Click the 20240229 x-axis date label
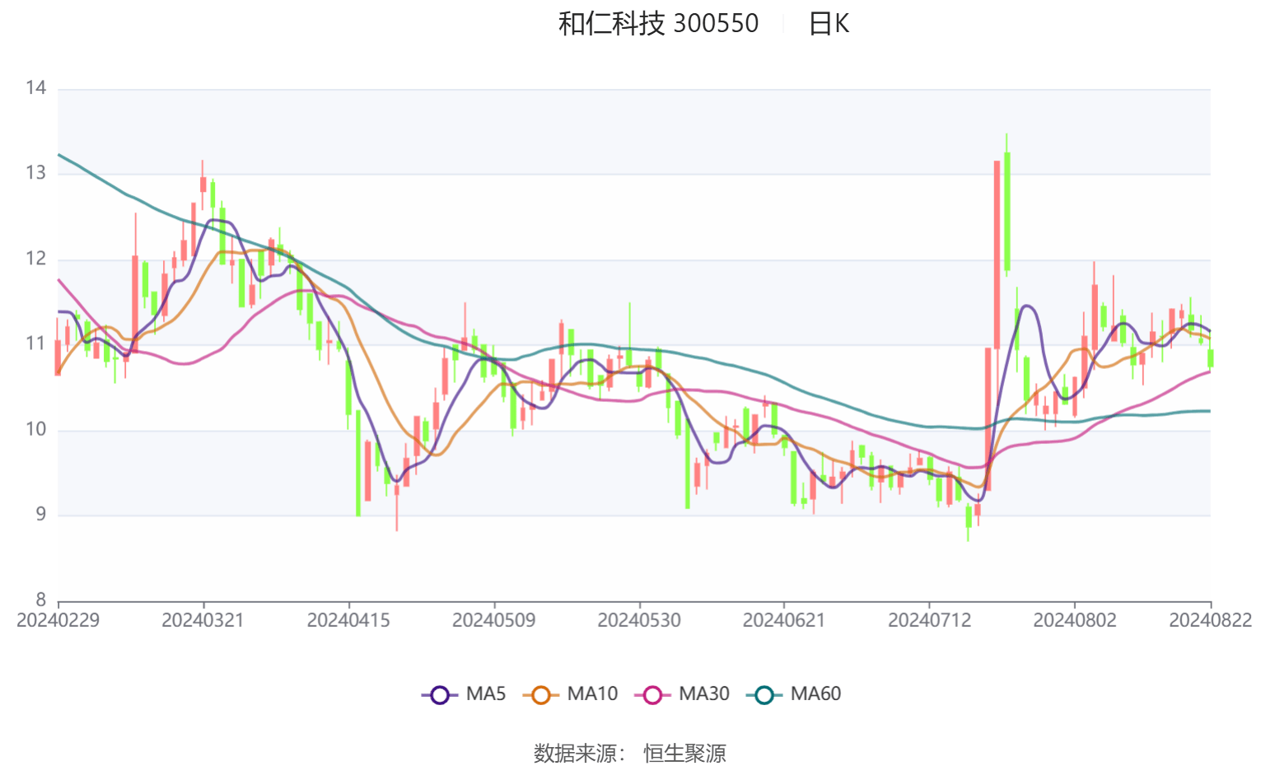Screen dimensions: 1261x766 pyautogui.click(x=58, y=620)
